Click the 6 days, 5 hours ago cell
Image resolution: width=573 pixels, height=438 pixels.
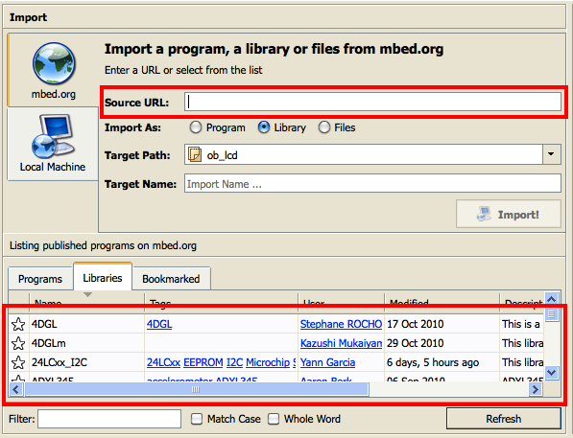(442, 362)
